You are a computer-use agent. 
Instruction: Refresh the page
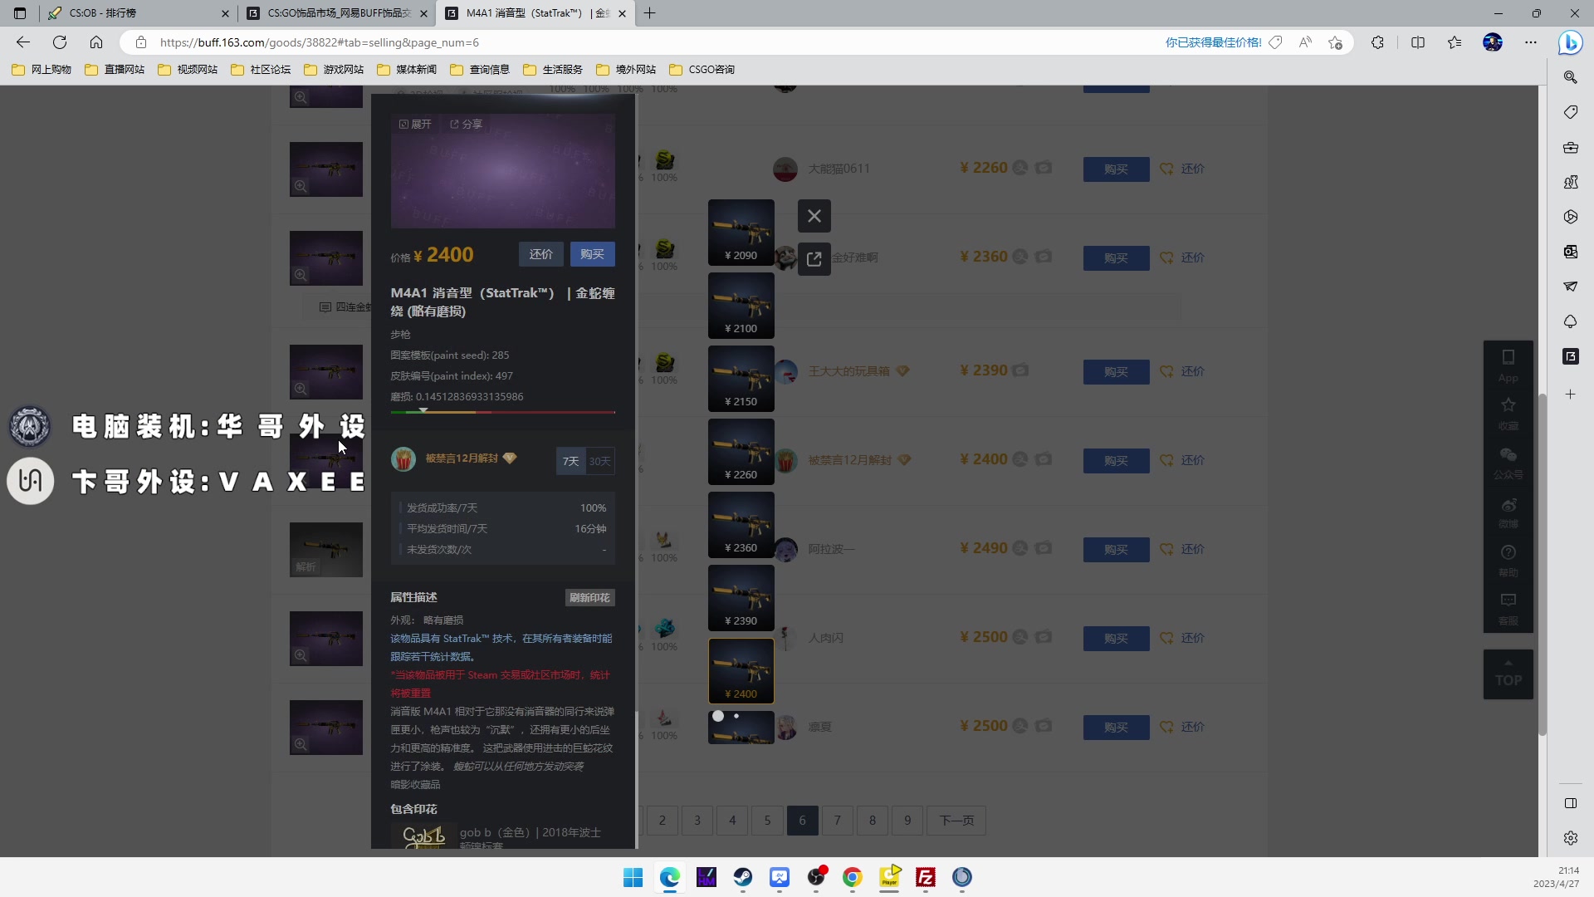click(x=60, y=42)
